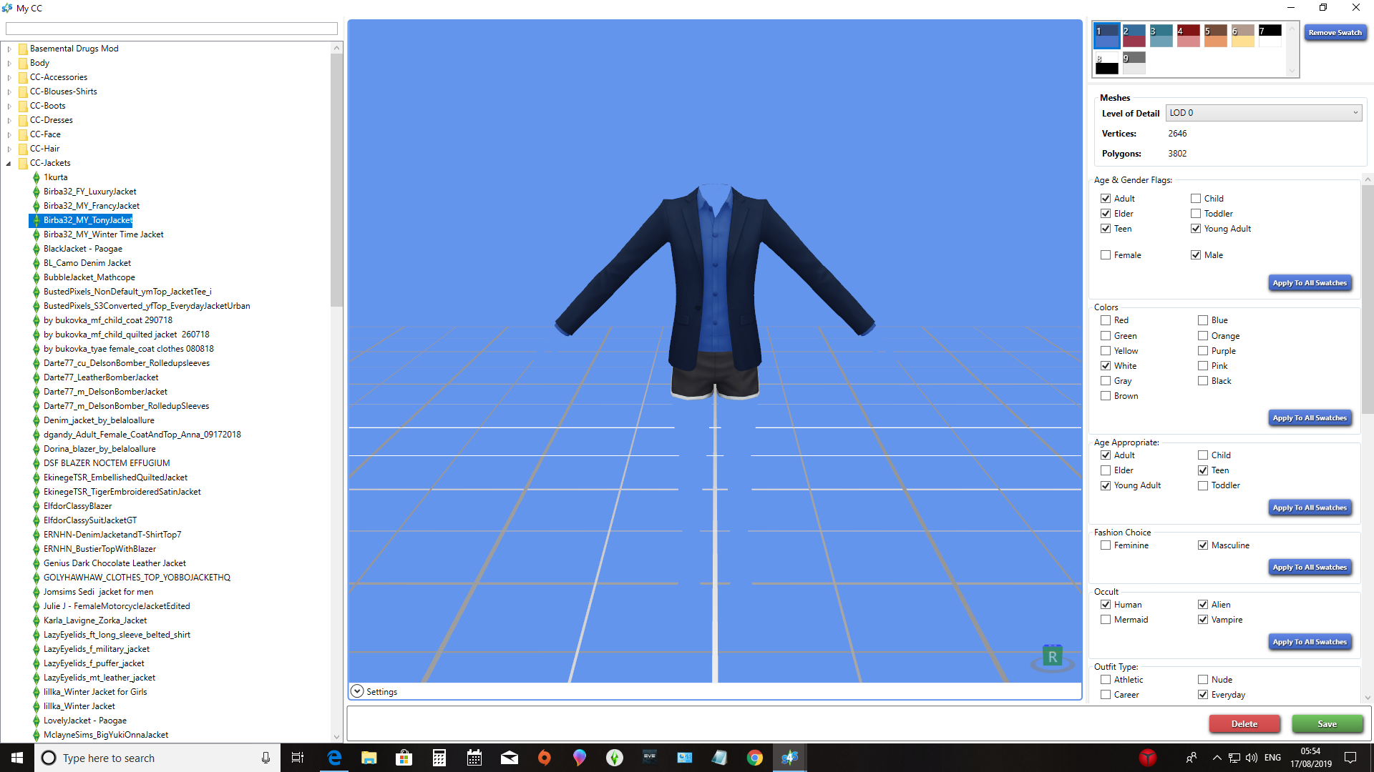Open Task View from the taskbar
The width and height of the screenshot is (1374, 772).
[x=298, y=758]
